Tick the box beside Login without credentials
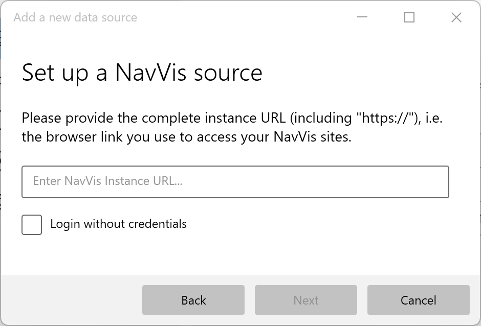The image size is (481, 326). point(32,225)
